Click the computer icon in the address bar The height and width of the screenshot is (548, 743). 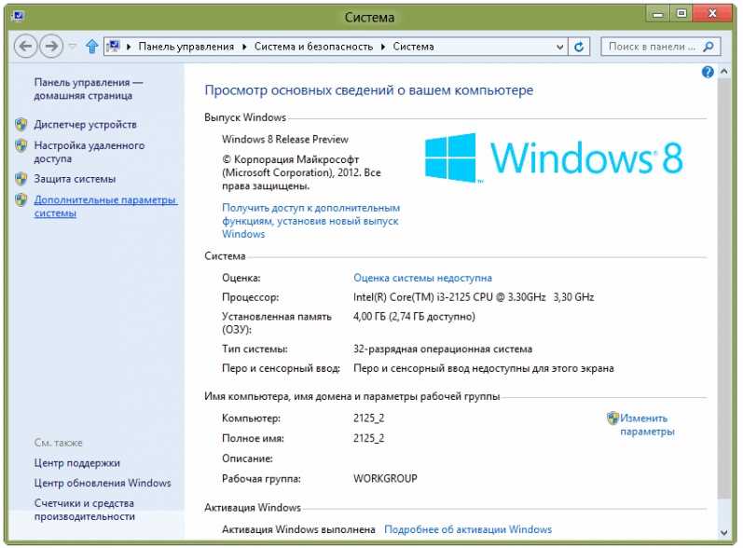(x=113, y=47)
